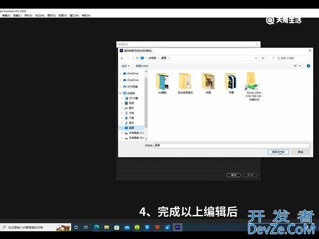Expand the 本地磁盘 (C:) node
Screen dimensions: 319x239
pyautogui.click(x=122, y=133)
